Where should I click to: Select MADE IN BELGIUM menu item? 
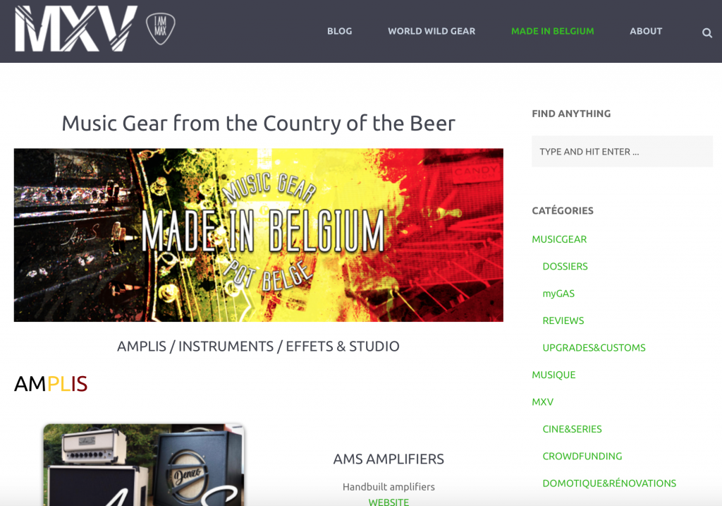(553, 31)
